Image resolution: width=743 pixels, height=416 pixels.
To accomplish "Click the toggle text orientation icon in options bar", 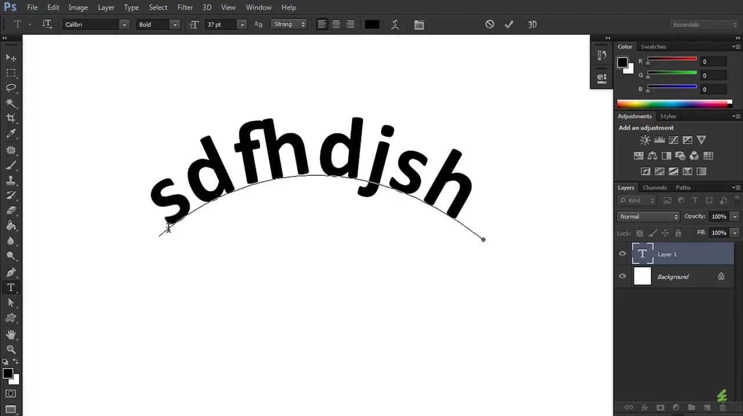I will [47, 24].
